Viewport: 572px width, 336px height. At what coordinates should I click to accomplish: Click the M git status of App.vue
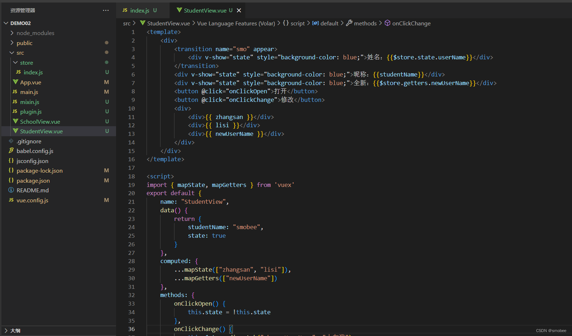click(106, 82)
